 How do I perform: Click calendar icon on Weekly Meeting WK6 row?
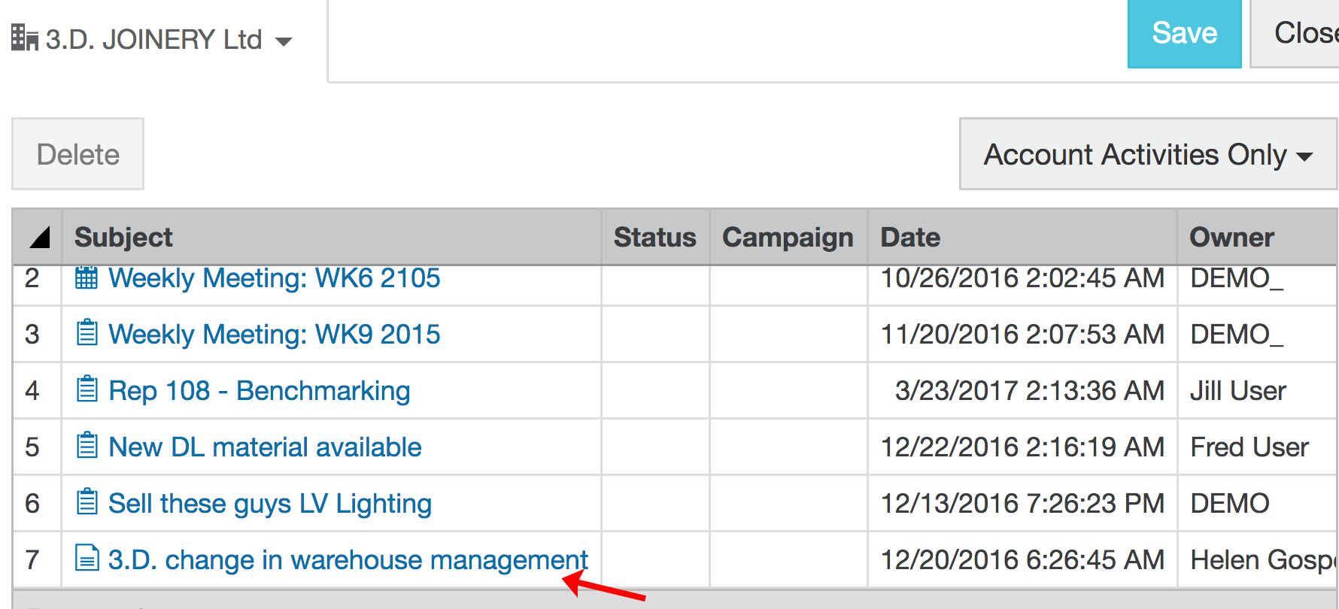[87, 278]
